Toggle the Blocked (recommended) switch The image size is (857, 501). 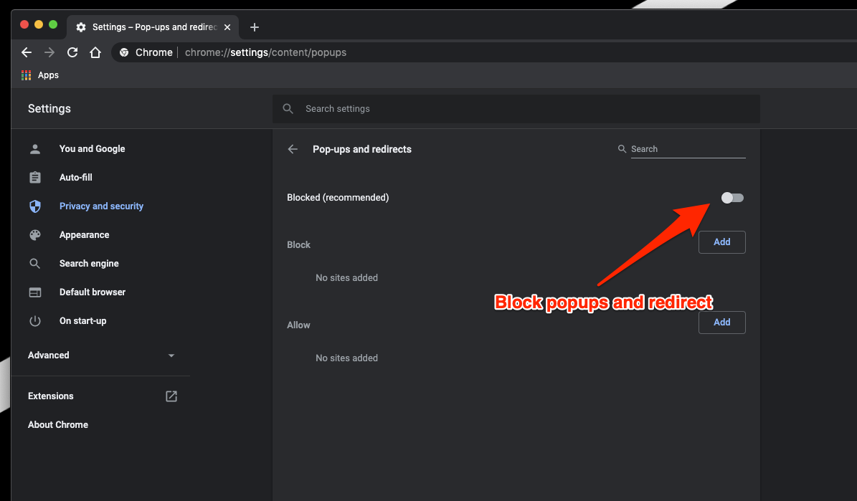click(x=732, y=198)
